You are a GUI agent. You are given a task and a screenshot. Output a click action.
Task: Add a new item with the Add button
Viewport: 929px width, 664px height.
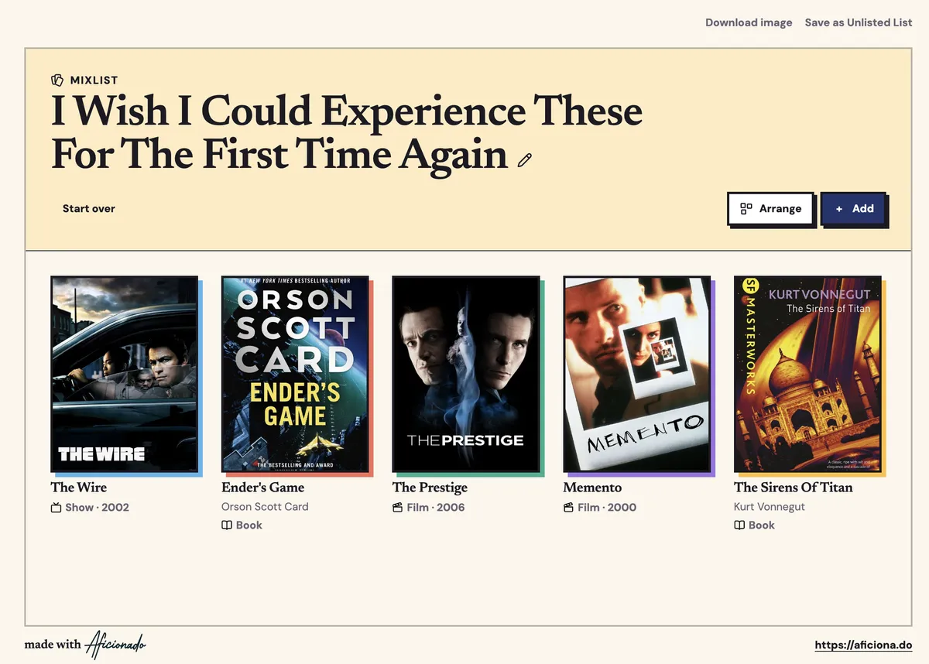tap(854, 208)
